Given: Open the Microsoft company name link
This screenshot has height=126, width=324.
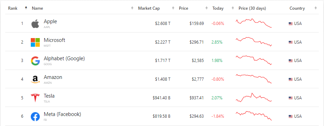Looking at the screenshot, I should [x=54, y=40].
